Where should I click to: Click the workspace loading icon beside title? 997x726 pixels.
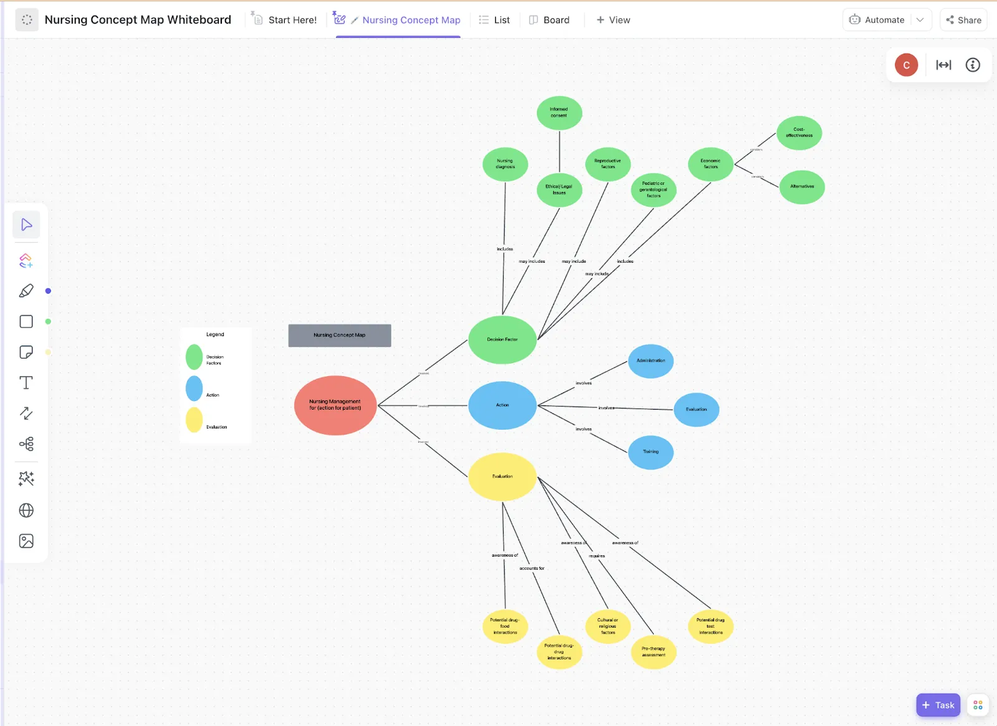coord(27,20)
